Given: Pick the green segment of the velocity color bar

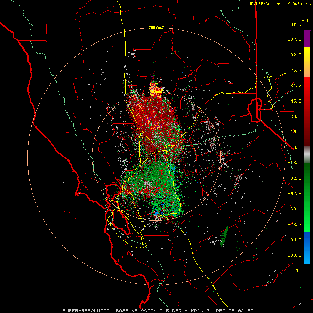Looking at the screenshot, I should pos(307,198).
